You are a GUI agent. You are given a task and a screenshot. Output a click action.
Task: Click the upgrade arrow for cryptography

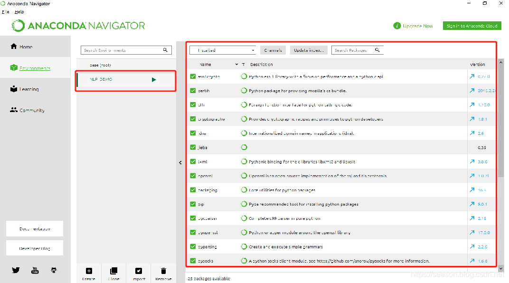[472, 119]
